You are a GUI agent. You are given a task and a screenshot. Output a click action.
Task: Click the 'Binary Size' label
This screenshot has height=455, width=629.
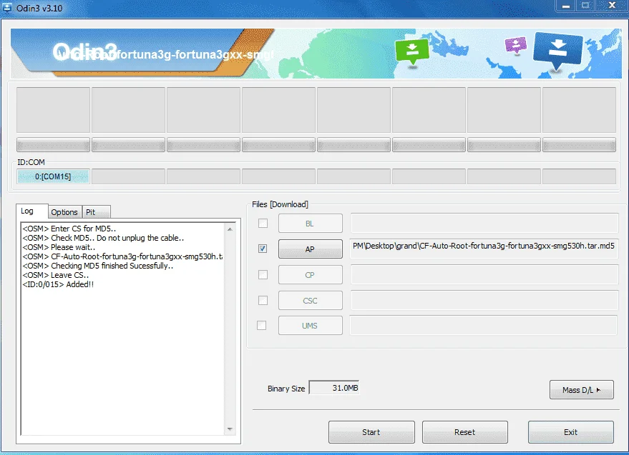(286, 389)
